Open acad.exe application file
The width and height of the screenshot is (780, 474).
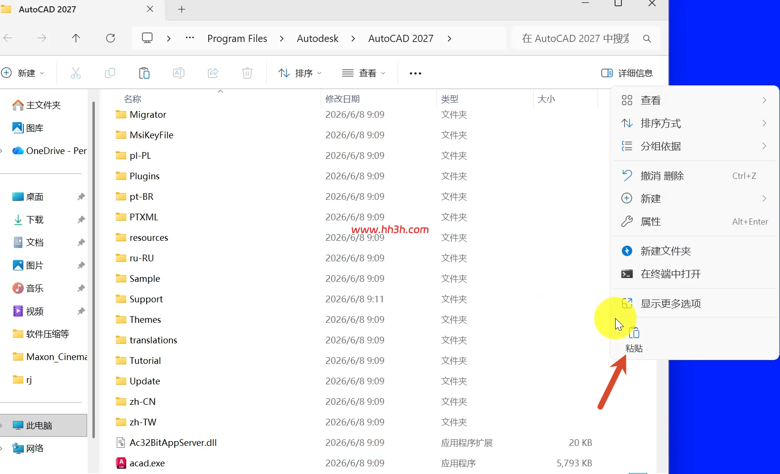tap(147, 463)
